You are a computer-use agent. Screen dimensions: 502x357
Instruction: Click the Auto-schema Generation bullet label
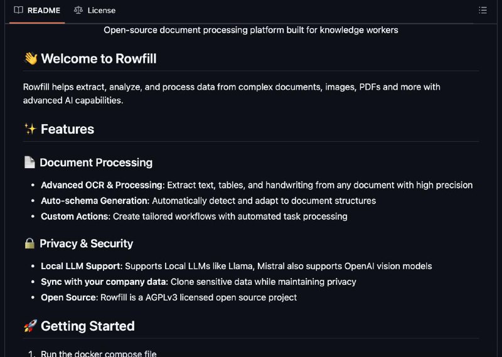click(95, 201)
